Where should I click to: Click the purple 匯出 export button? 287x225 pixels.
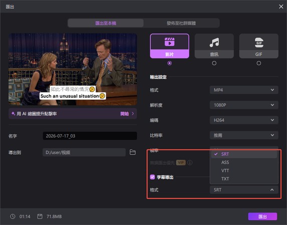[262, 216]
